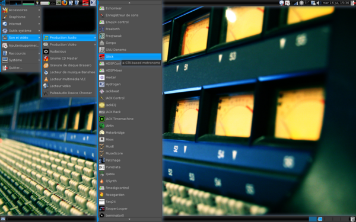This screenshot has width=356, height=222.
Task: Switch to the second workspace in the pager
Action: coord(320,219)
